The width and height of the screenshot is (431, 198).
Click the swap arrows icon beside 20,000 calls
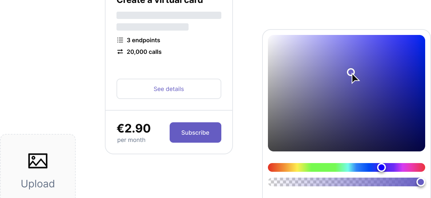(x=120, y=52)
